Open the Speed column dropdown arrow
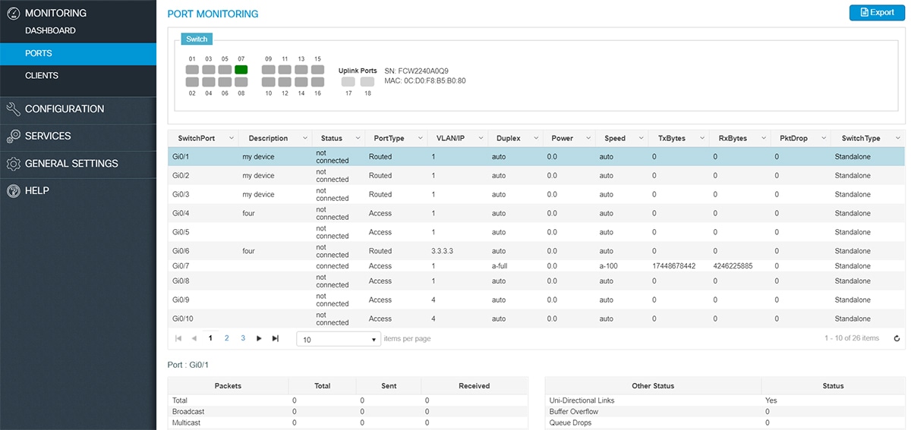 click(x=640, y=138)
